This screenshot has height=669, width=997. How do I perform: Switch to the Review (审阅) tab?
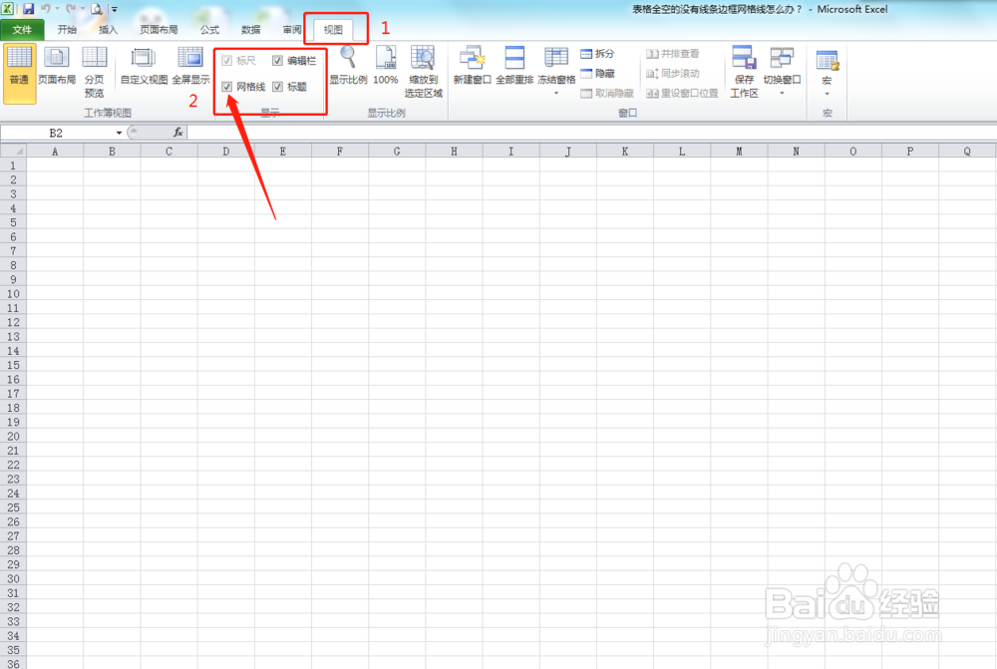tap(292, 29)
